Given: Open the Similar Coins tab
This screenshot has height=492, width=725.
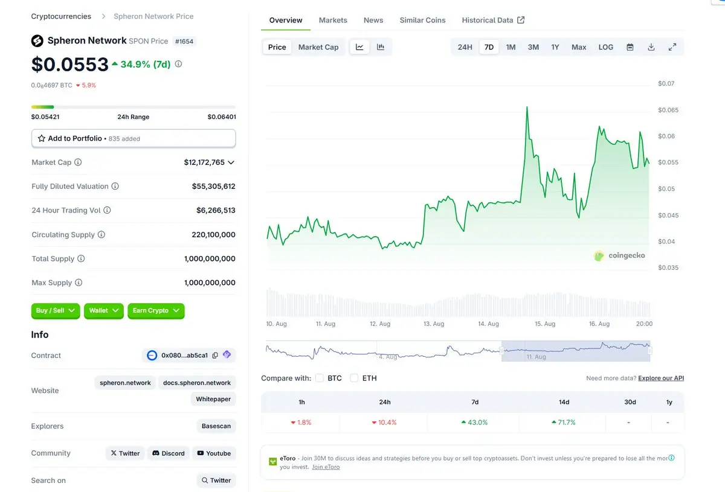Looking at the screenshot, I should 423,20.
